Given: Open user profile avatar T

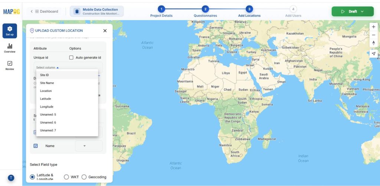Looking at the screenshot, I should click(11, 178).
